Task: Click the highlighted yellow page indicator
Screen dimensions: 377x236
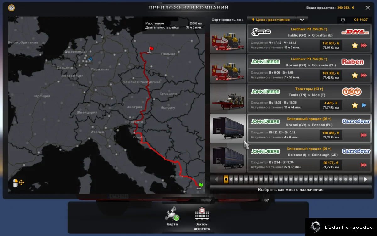Action: pyautogui.click(x=226, y=179)
